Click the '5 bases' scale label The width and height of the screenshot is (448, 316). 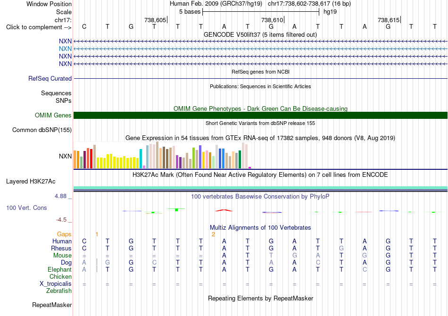190,12
